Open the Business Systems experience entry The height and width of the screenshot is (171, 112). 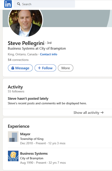pyautogui.click(x=34, y=153)
